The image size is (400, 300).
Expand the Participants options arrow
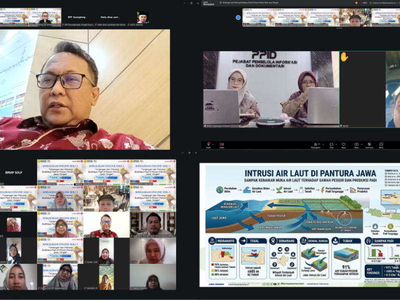[323, 144]
